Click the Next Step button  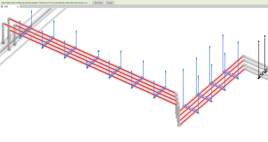click(x=98, y=3)
